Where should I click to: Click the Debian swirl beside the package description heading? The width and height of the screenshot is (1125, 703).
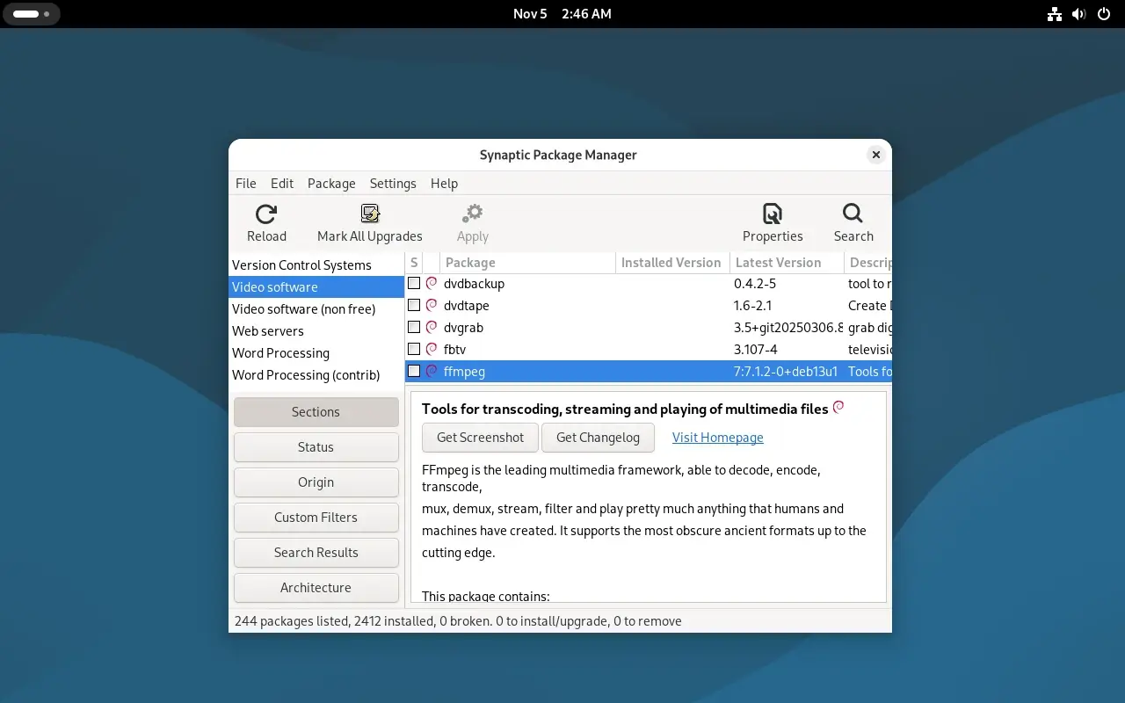tap(838, 407)
